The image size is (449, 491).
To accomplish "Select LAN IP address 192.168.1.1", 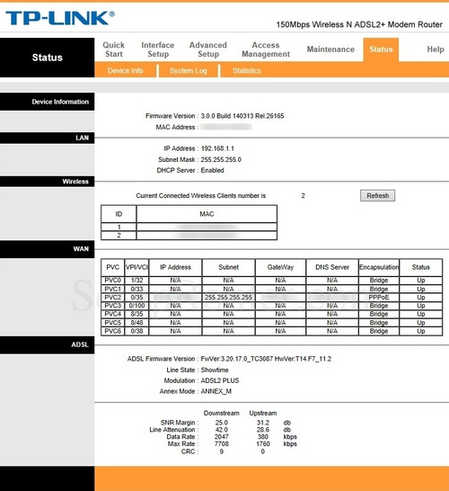I will click(x=217, y=148).
